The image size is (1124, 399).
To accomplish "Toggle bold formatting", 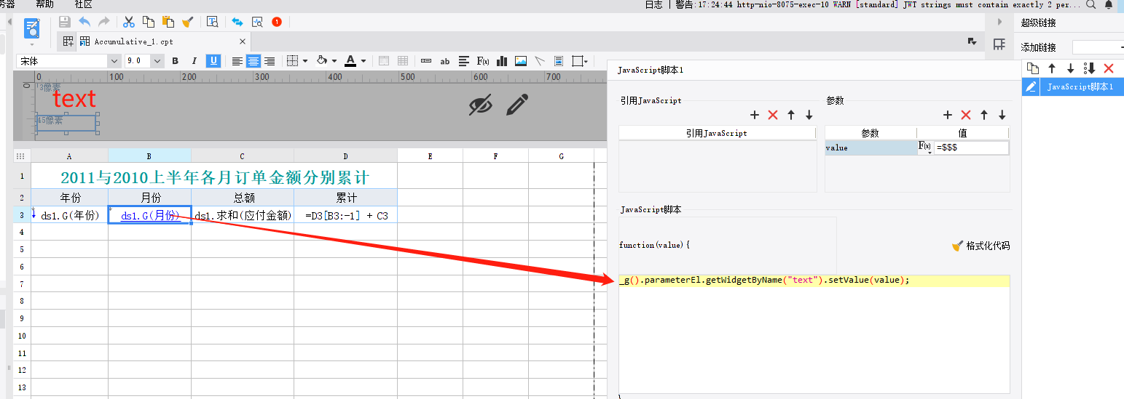I will (175, 61).
